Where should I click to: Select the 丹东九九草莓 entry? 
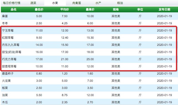coord(11,45)
